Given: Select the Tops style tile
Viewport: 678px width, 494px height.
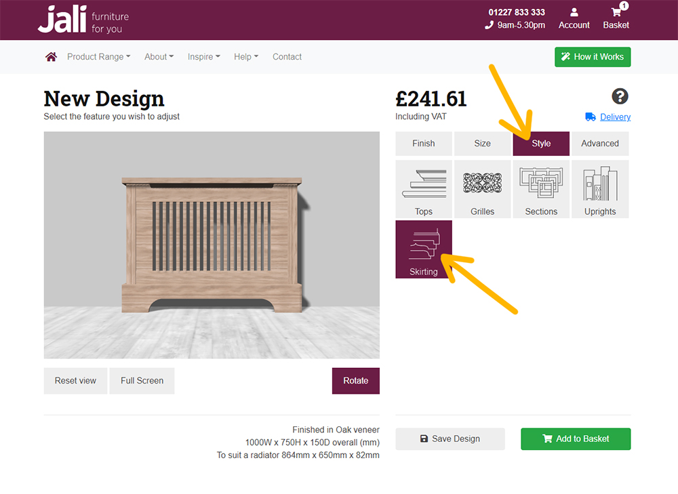Looking at the screenshot, I should [x=424, y=189].
